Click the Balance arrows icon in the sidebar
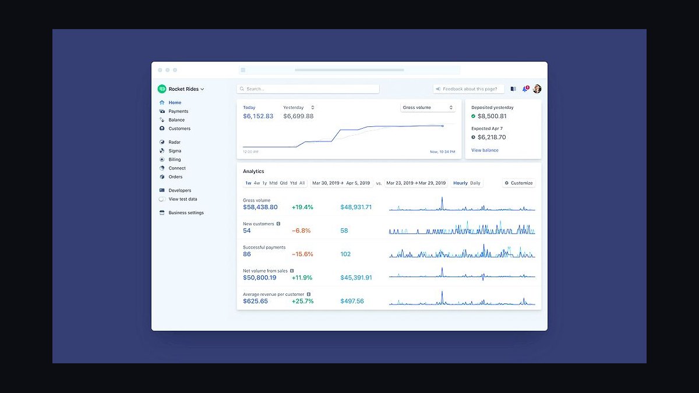This screenshot has height=393, width=699. (x=162, y=120)
